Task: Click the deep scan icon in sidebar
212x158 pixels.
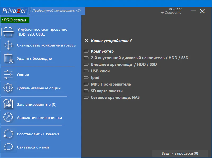Action: pyautogui.click(x=8, y=32)
